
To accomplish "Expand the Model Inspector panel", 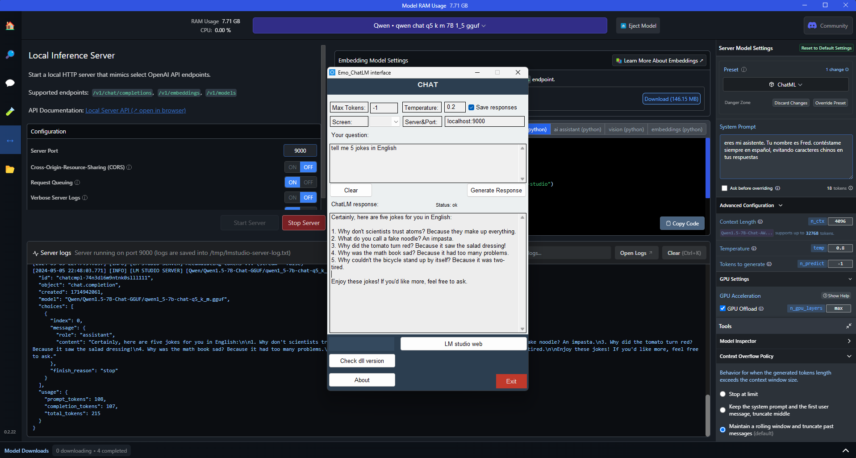I will [x=849, y=341].
